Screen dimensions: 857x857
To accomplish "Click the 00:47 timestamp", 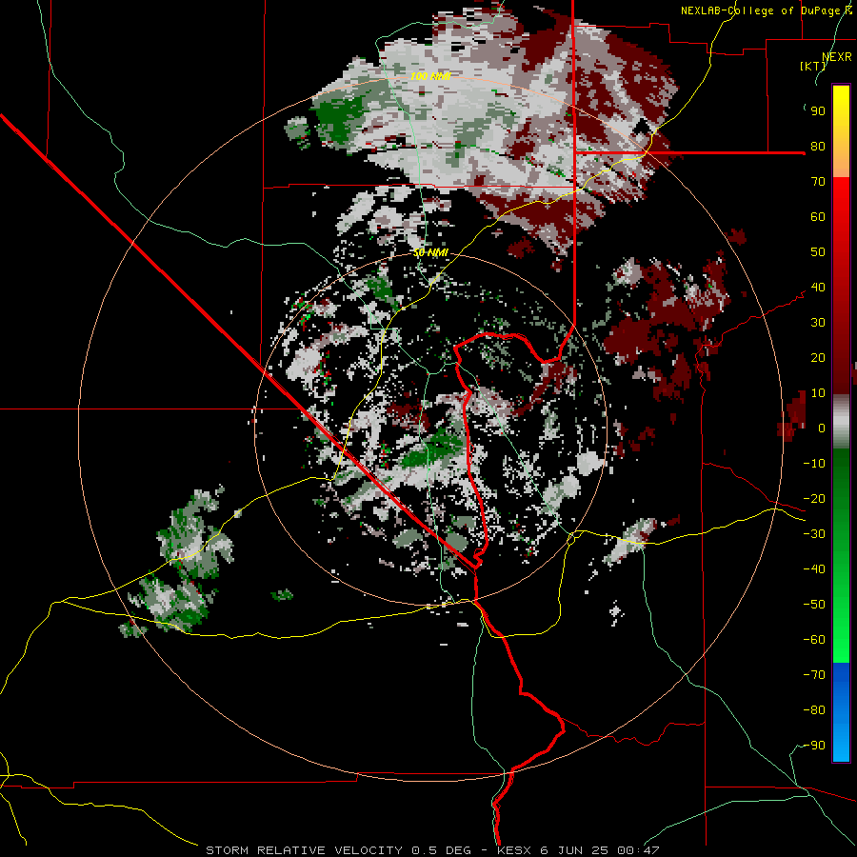I will coord(637,850).
